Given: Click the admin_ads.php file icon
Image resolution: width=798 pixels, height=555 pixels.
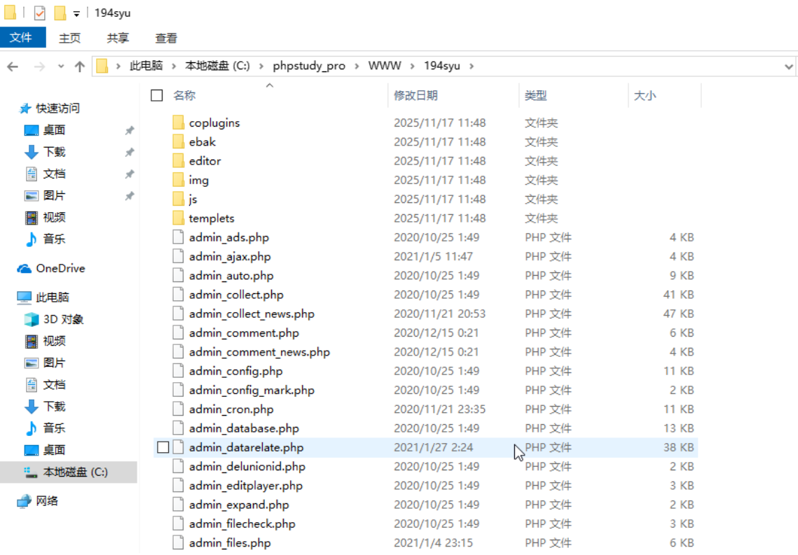Looking at the screenshot, I should [178, 238].
